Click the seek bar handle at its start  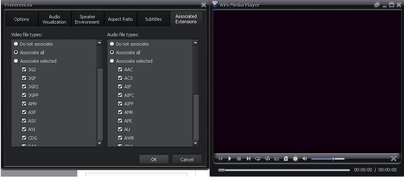[x=222, y=170]
